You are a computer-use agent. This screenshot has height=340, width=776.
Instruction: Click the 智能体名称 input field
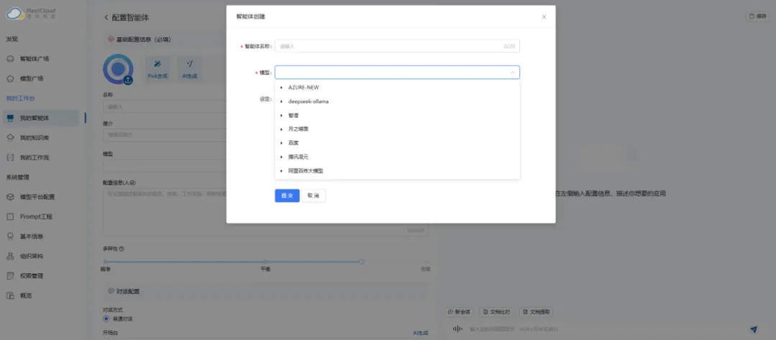pyautogui.click(x=388, y=46)
